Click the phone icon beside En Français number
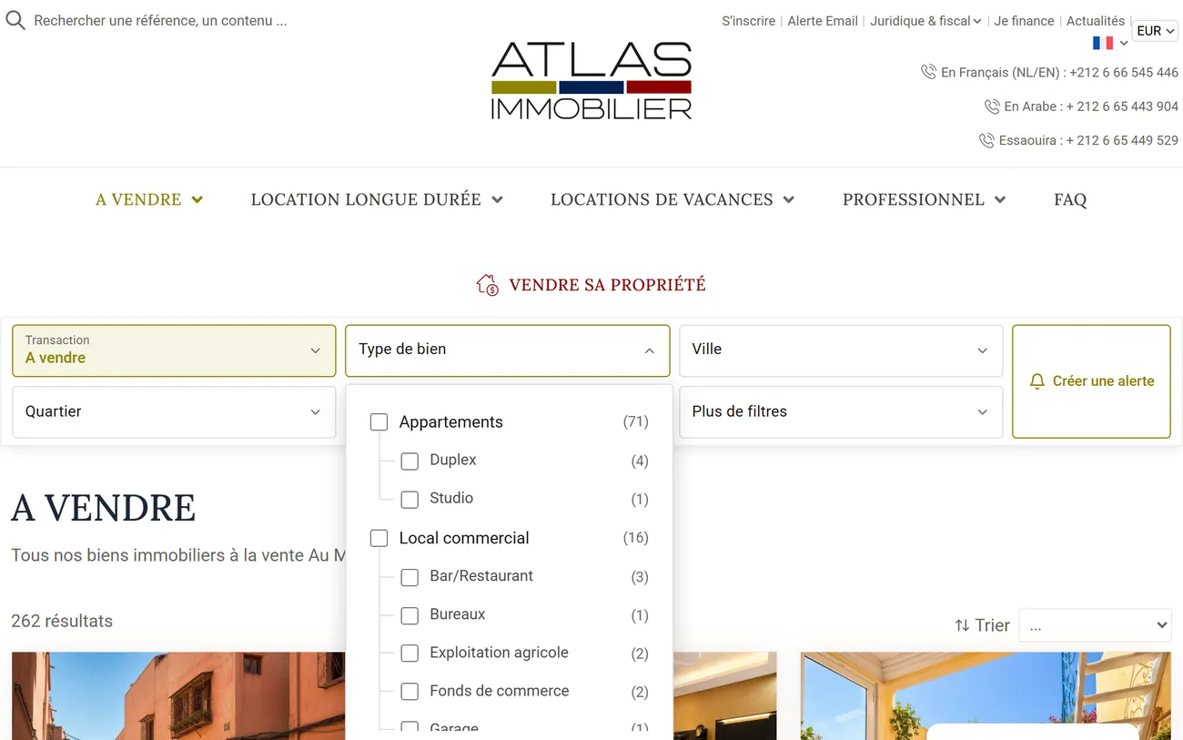 click(928, 72)
